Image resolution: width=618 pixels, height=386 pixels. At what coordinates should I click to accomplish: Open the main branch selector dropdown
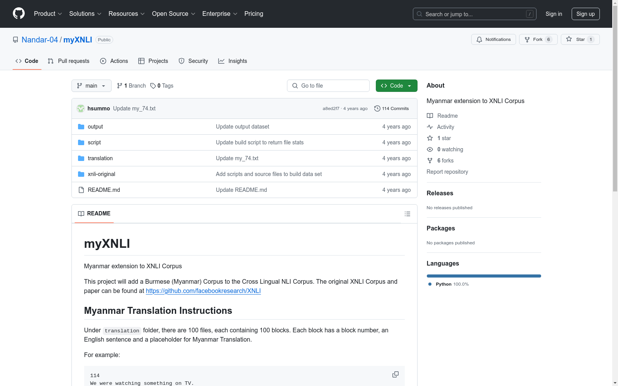[92, 86]
